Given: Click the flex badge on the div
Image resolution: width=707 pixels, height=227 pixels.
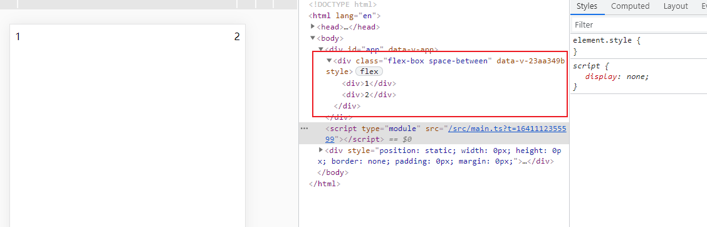Looking at the screenshot, I should click(369, 71).
